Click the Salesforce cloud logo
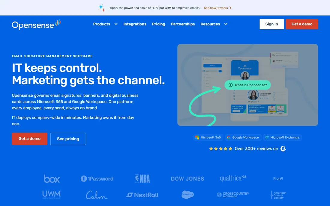330x206 pixels. (187, 195)
